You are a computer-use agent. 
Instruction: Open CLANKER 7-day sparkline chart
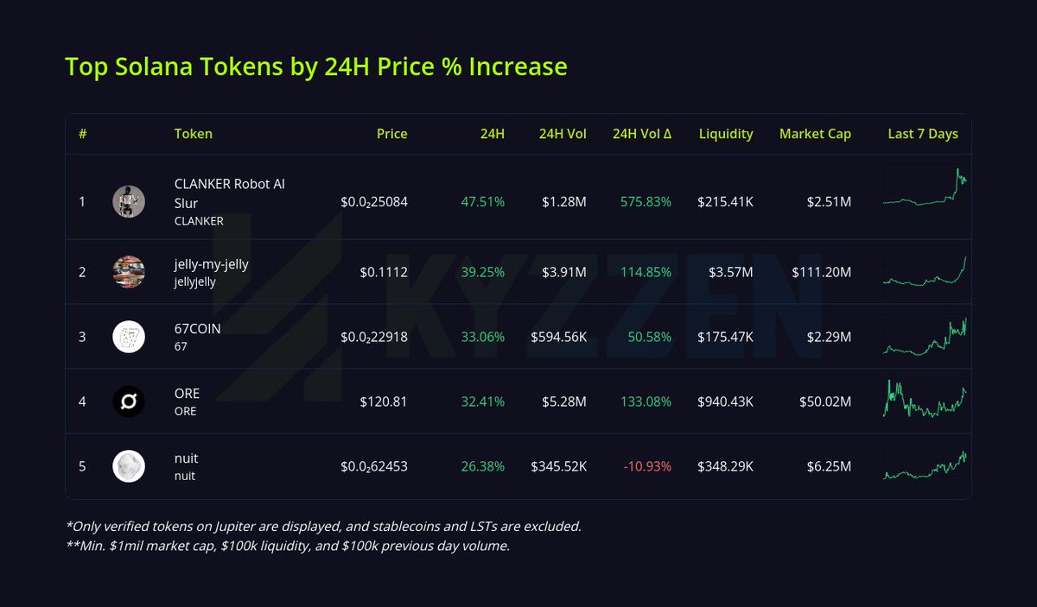(925, 191)
